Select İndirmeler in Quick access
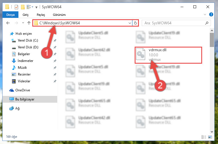The image size is (218, 144). (x=26, y=61)
